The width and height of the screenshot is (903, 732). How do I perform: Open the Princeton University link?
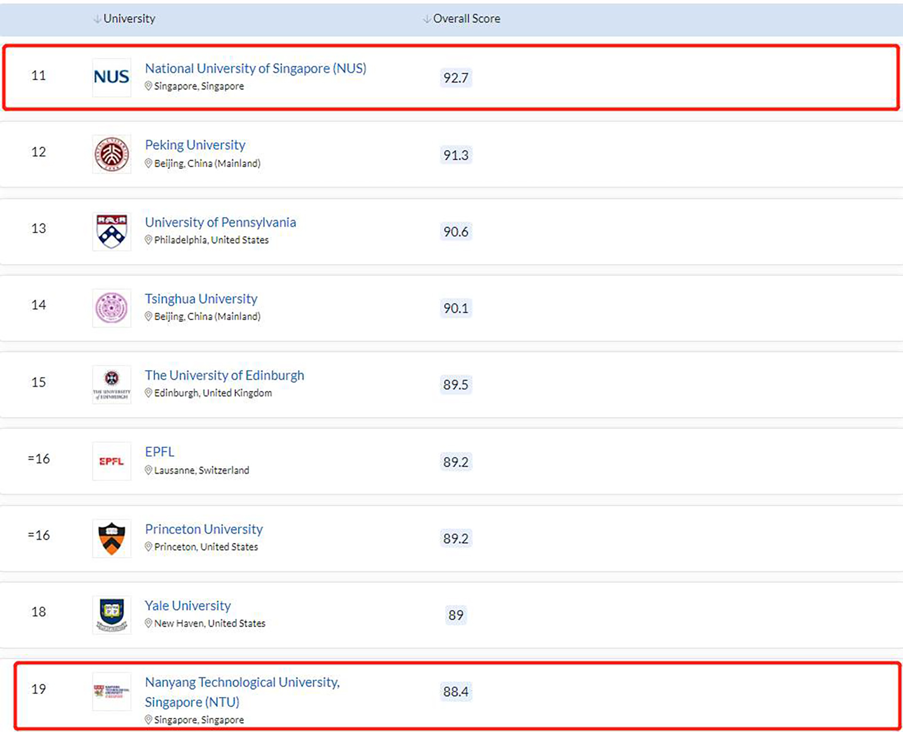204,529
